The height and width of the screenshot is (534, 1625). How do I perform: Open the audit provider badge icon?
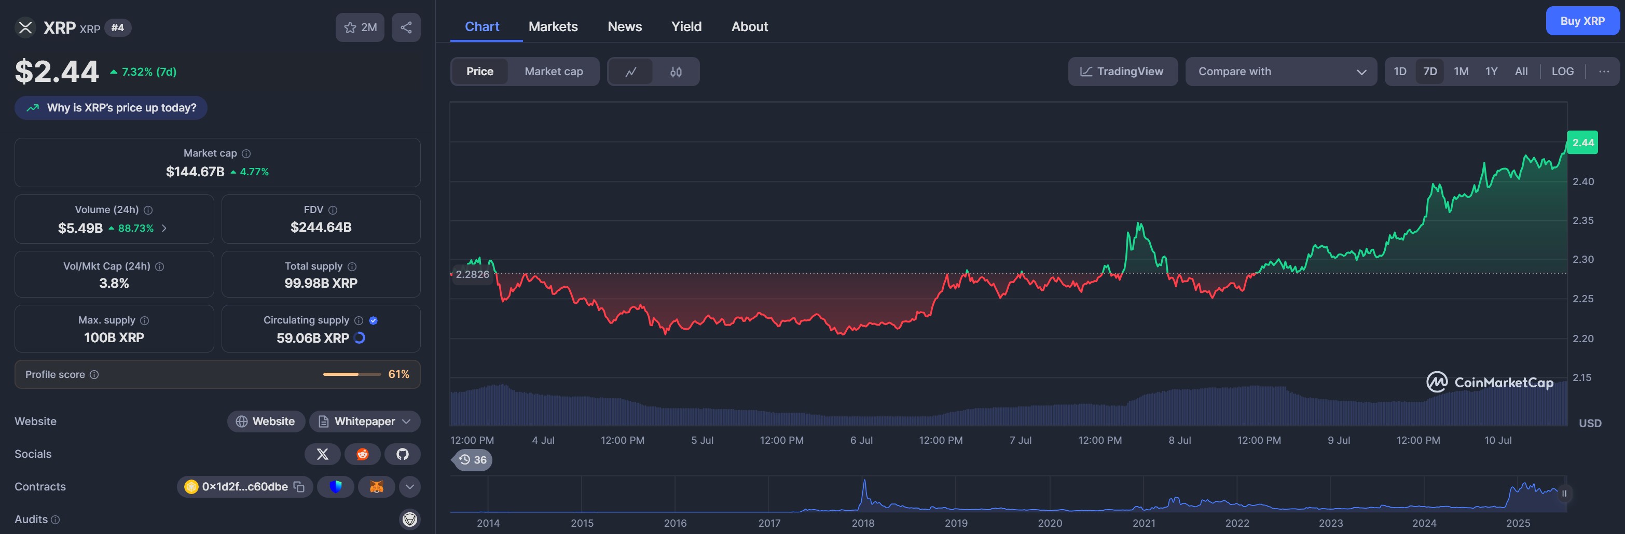(x=410, y=519)
